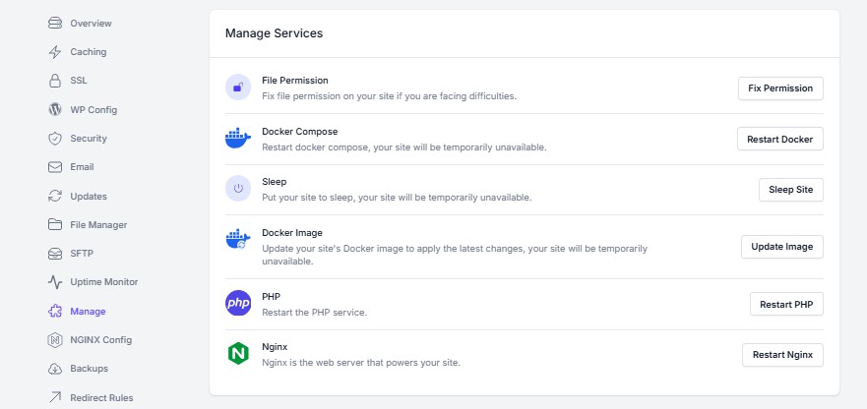Click the Restart Nginx button
This screenshot has width=867, height=409.
782,355
